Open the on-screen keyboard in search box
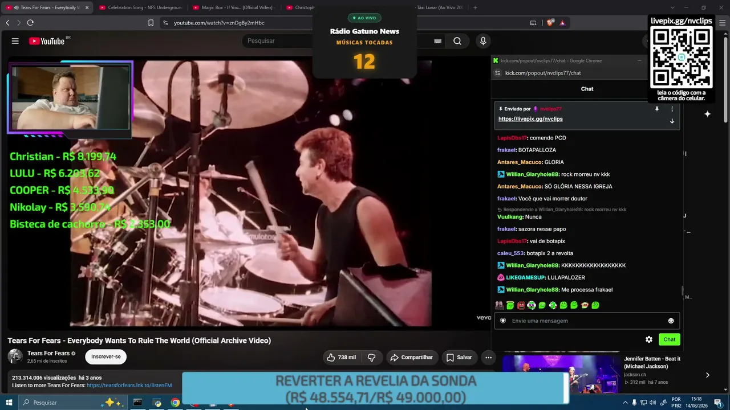The height and width of the screenshot is (410, 730). (437, 41)
